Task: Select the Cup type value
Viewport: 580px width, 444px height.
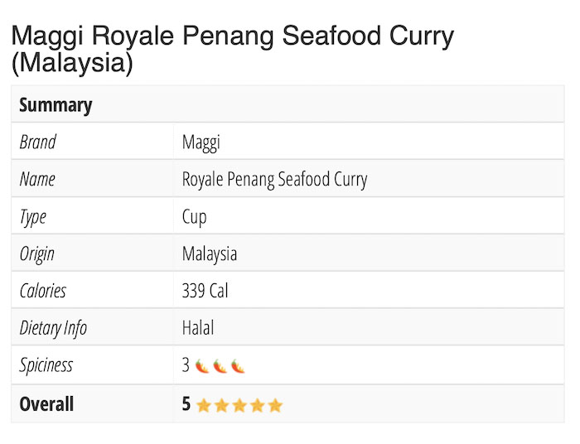Action: click(x=195, y=217)
